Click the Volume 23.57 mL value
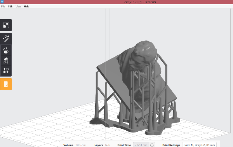This screenshot has width=233, height=147. pyautogui.click(x=81, y=145)
